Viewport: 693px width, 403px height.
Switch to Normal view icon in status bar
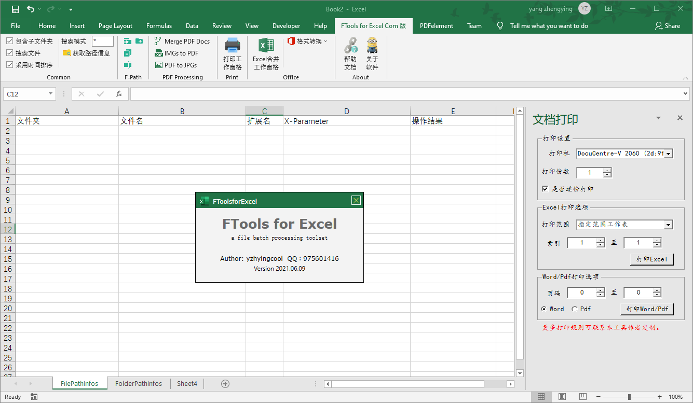click(541, 397)
